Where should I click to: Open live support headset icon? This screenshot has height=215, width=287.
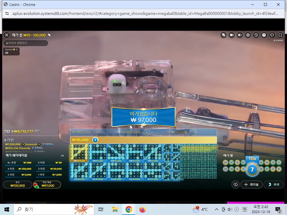pos(272,35)
